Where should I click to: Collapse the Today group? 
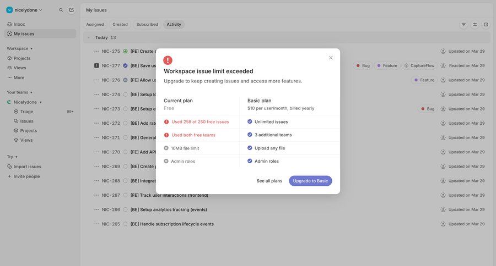89,37
